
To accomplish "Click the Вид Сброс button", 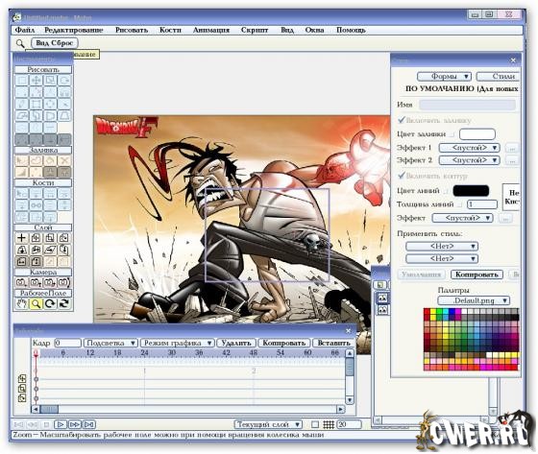I will (x=55, y=43).
